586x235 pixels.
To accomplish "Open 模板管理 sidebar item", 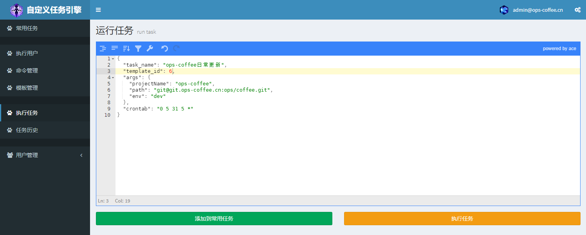I will [27, 88].
